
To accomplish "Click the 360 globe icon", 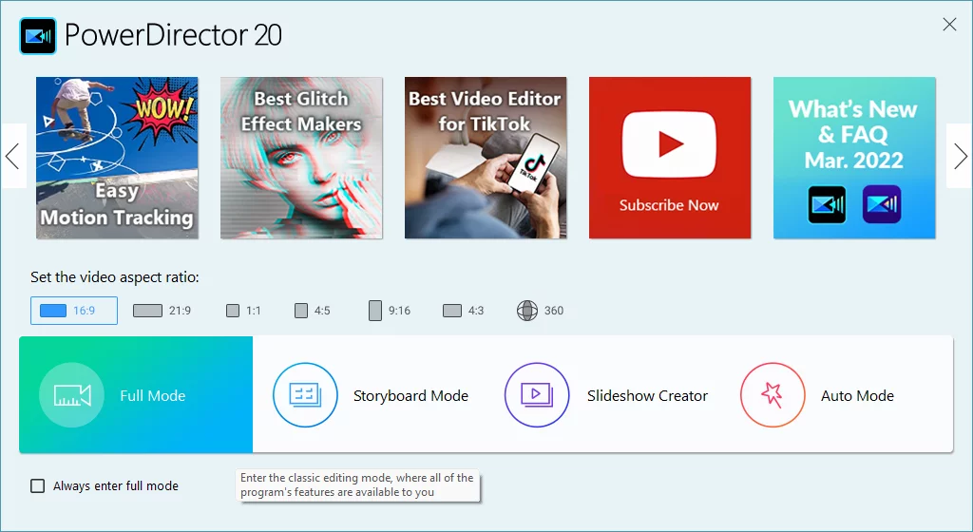I will point(526,311).
